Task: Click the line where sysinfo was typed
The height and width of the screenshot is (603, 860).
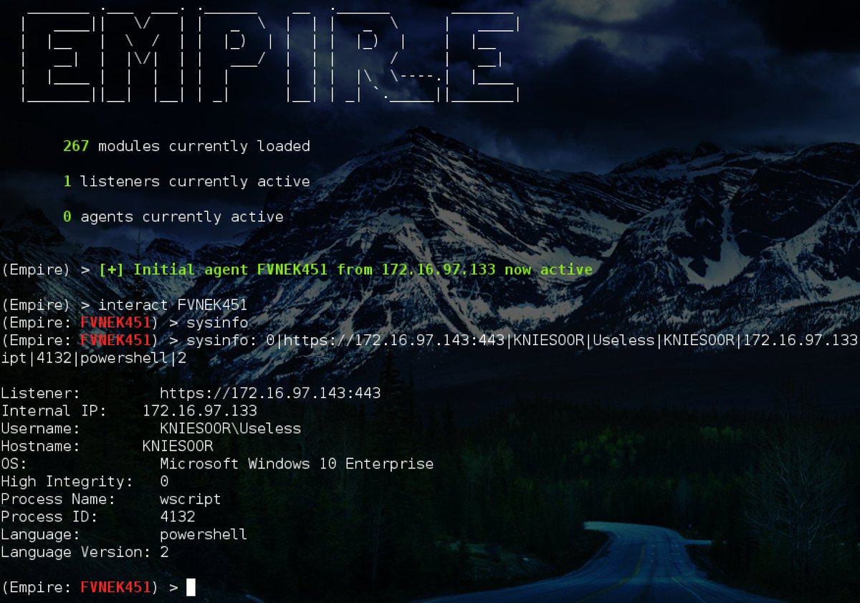Action: (x=125, y=322)
